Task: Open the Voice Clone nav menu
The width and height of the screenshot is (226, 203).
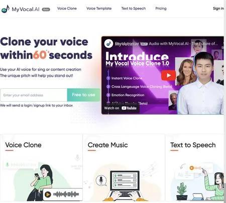Action: coord(67,9)
